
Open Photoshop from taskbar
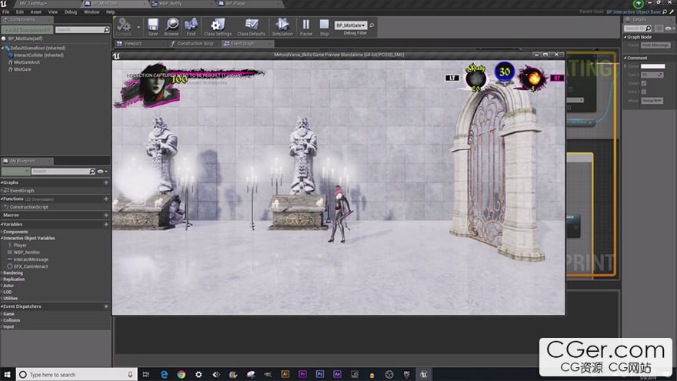click(320, 374)
